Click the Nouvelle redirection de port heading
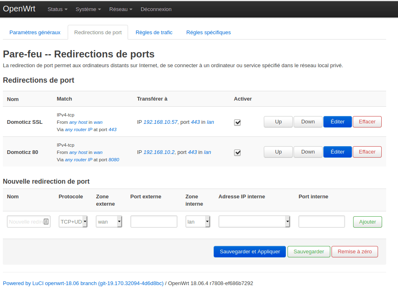398x292 pixels. [46, 182]
